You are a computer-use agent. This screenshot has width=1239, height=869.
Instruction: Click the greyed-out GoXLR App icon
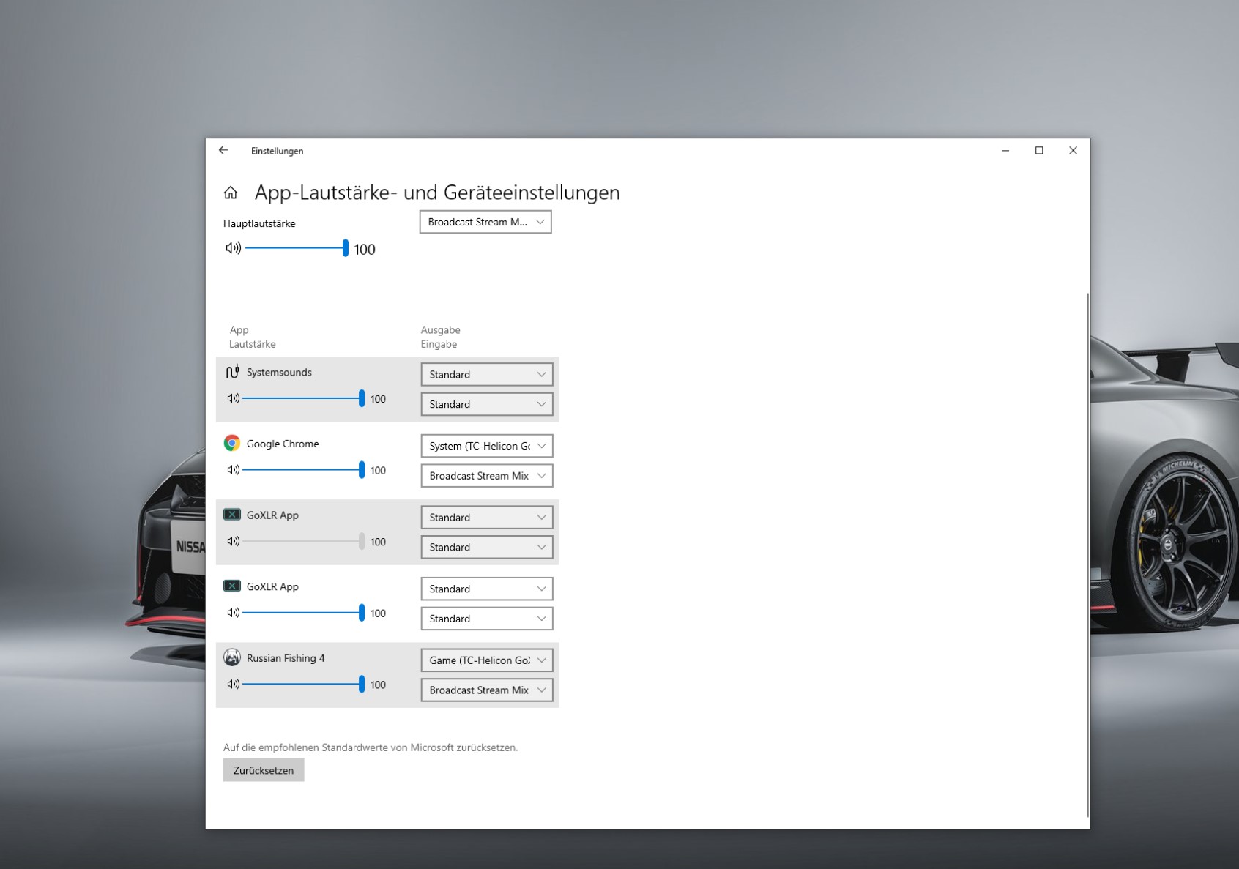(x=232, y=515)
